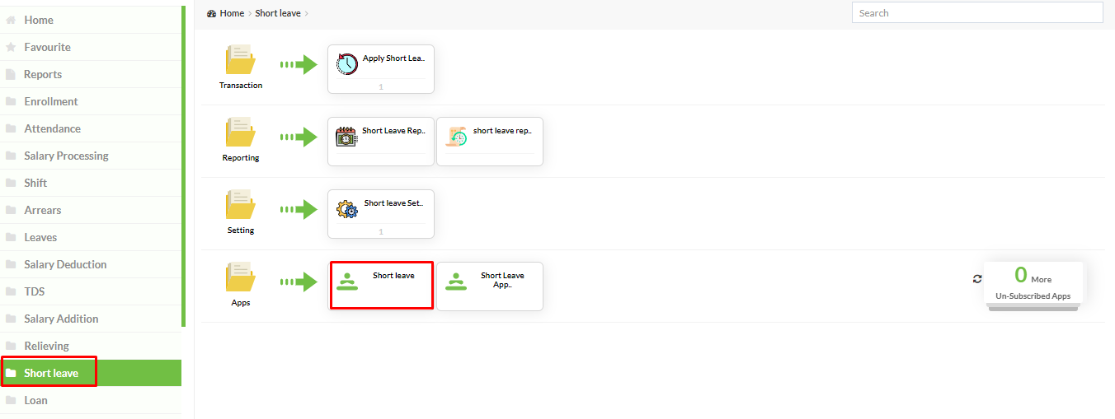
Task: Click the Enrollment folder icon in sidebar
Action: [11, 101]
